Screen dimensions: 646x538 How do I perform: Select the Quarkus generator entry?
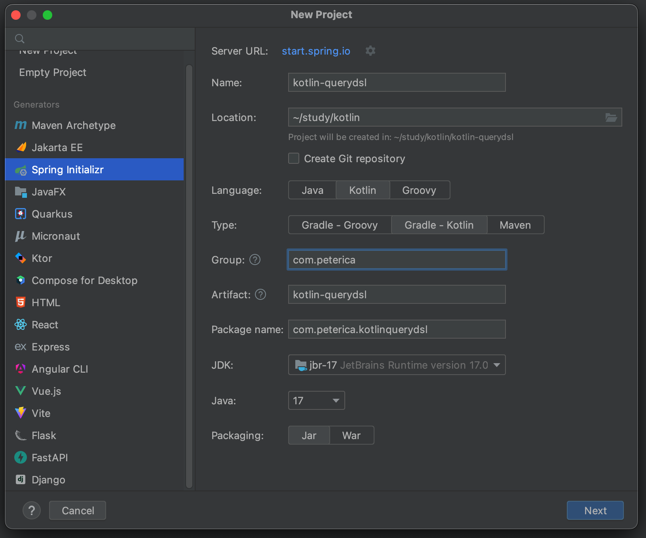click(94, 214)
